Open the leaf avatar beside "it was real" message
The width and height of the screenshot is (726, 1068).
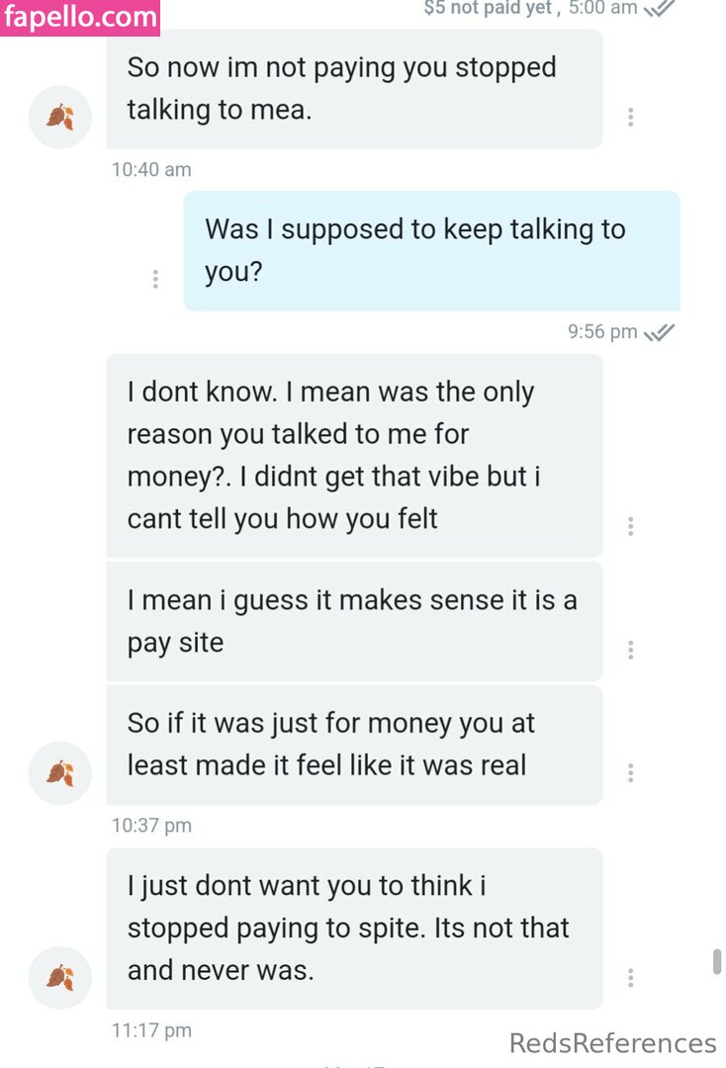(x=60, y=772)
